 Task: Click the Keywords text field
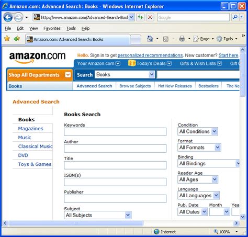115,132
